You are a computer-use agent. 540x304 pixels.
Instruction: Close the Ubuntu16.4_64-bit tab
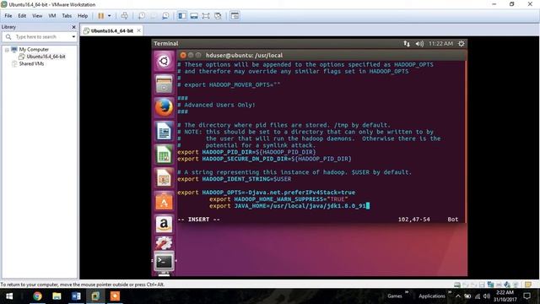click(138, 30)
